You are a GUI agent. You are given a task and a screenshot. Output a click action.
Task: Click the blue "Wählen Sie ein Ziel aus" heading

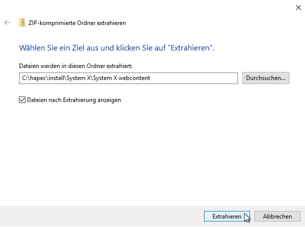116,48
